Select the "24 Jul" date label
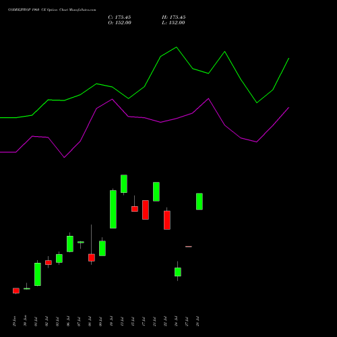The image size is (337, 337). (x=176, y=321)
